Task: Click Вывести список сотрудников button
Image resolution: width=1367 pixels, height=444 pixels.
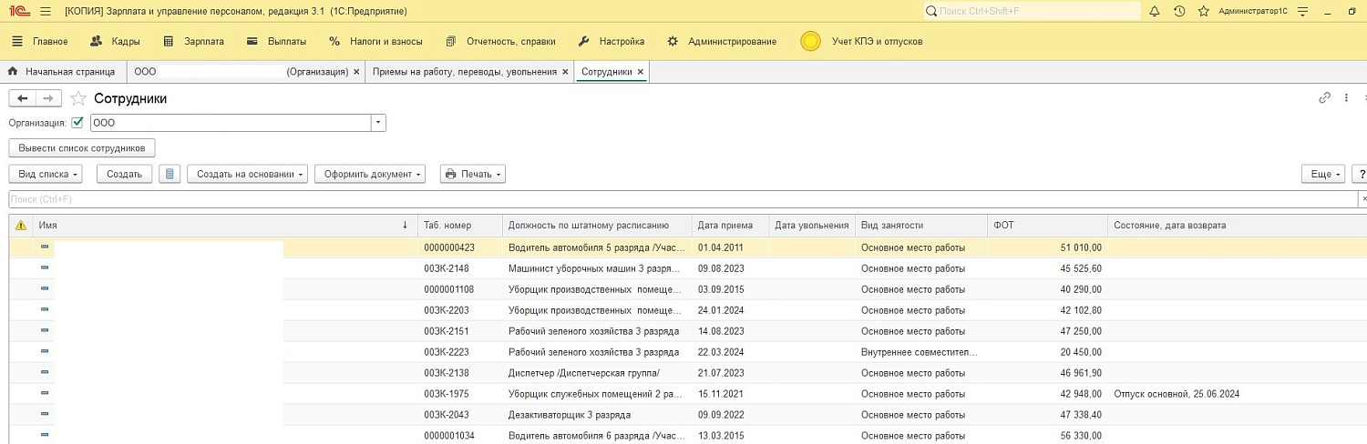Action: (81, 147)
